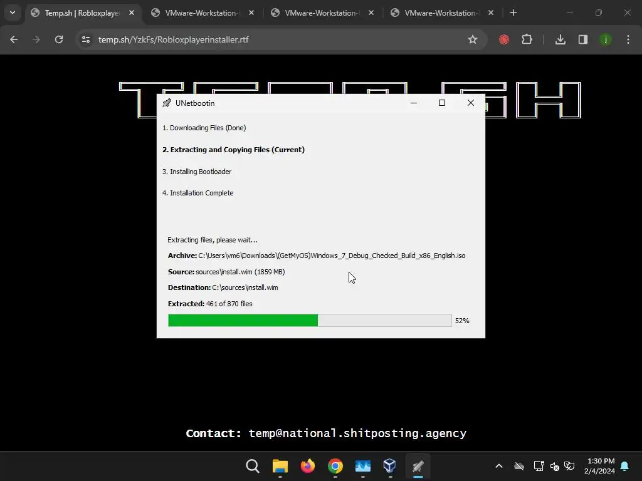Click 'Extracted: 461 of 870 files'
The width and height of the screenshot is (642, 481).
(210, 304)
